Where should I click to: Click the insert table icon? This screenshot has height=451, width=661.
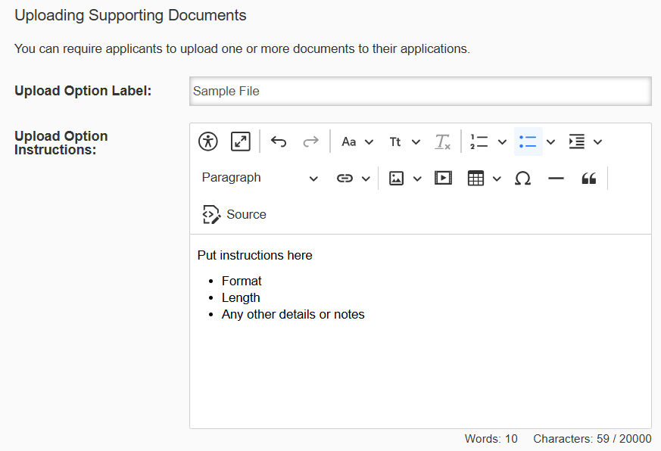coord(475,179)
